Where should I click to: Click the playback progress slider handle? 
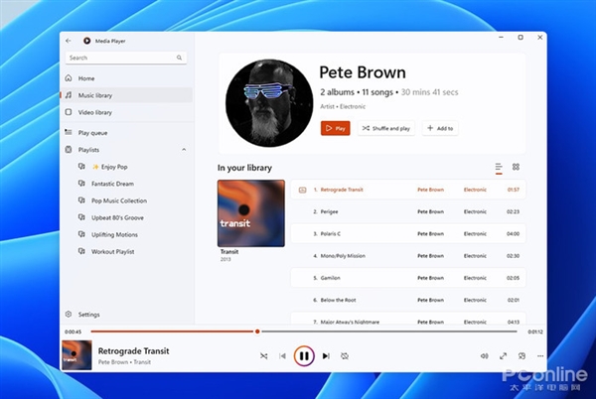pos(257,332)
